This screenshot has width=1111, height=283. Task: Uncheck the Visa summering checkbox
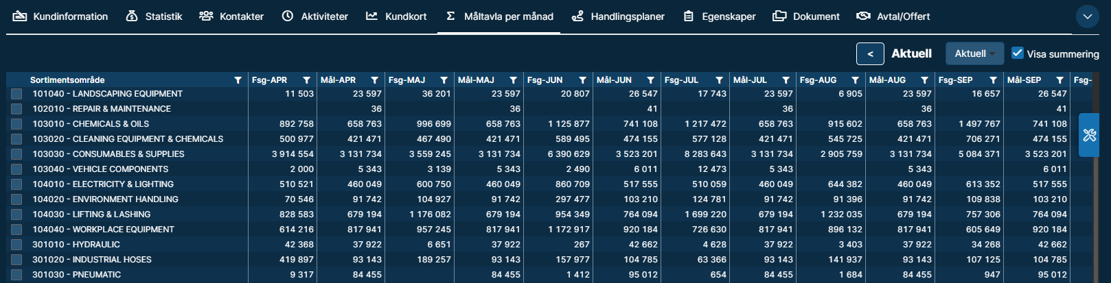click(1018, 53)
